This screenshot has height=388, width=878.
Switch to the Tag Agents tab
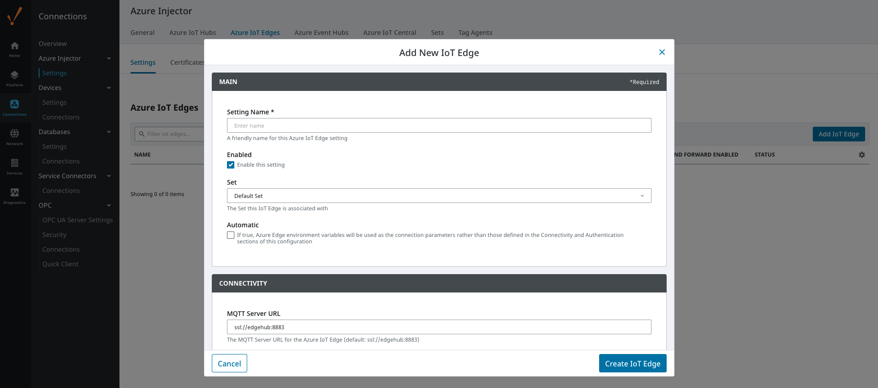coord(475,33)
